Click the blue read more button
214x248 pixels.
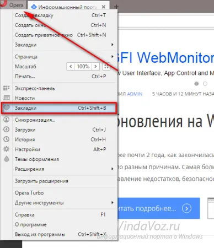point(159,208)
